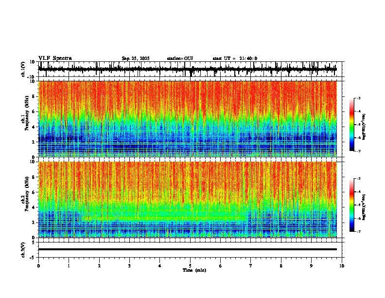This screenshot has height=298, width=385.
Task: Click the ch.2 spectrogram color scale bar
Action: point(351,205)
